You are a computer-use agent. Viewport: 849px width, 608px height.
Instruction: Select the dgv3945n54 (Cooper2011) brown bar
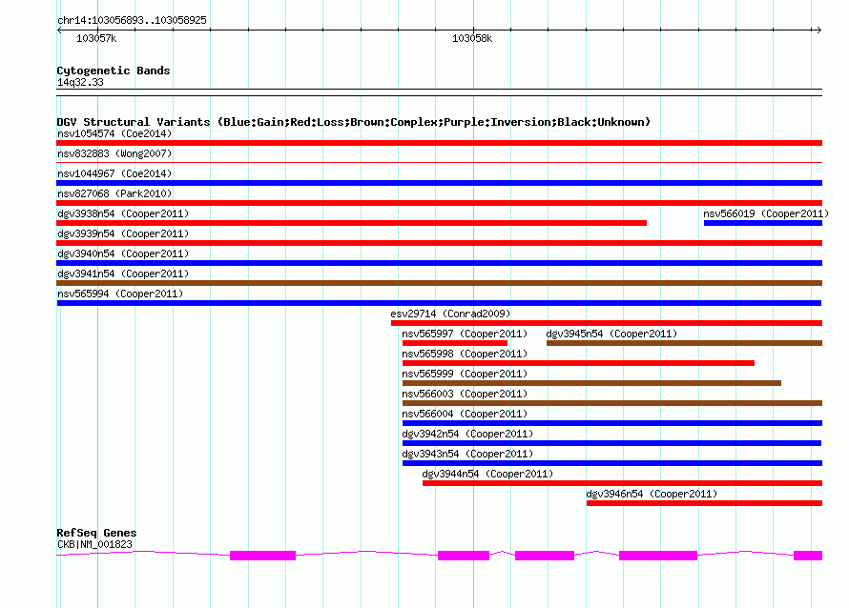[x=684, y=343]
